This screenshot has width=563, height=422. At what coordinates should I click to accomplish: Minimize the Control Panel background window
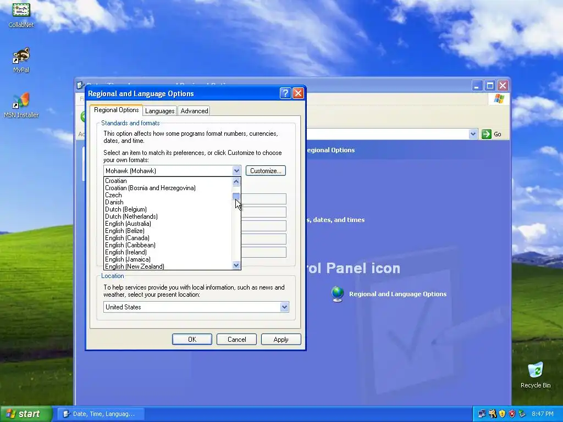point(477,85)
